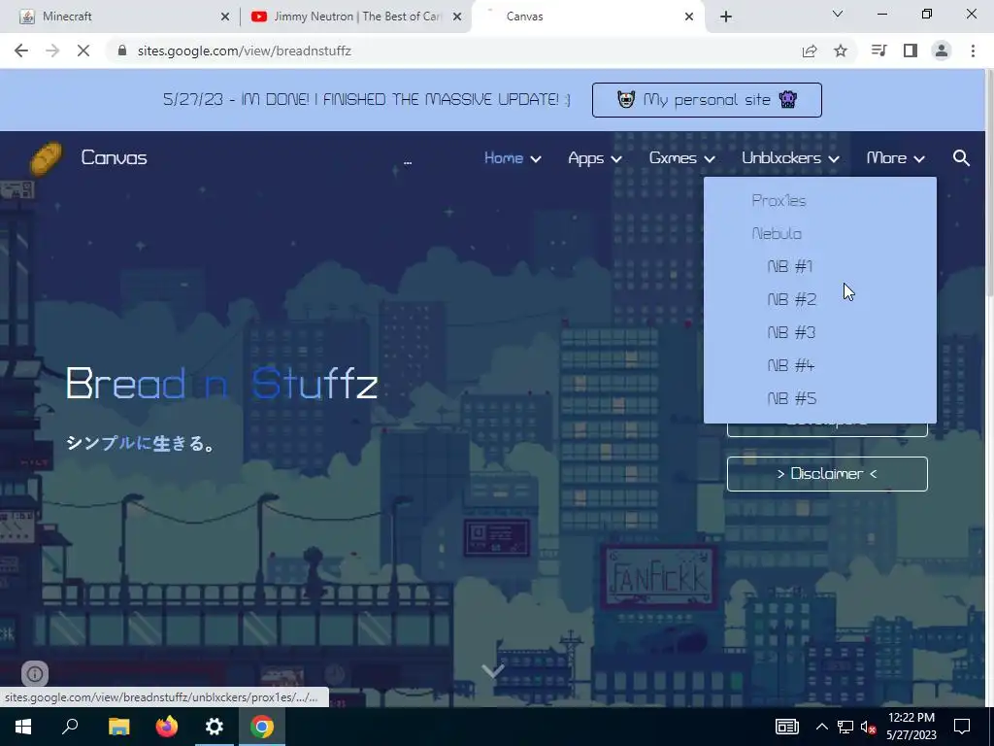
Task: Click the address bar URL field
Action: (x=456, y=51)
